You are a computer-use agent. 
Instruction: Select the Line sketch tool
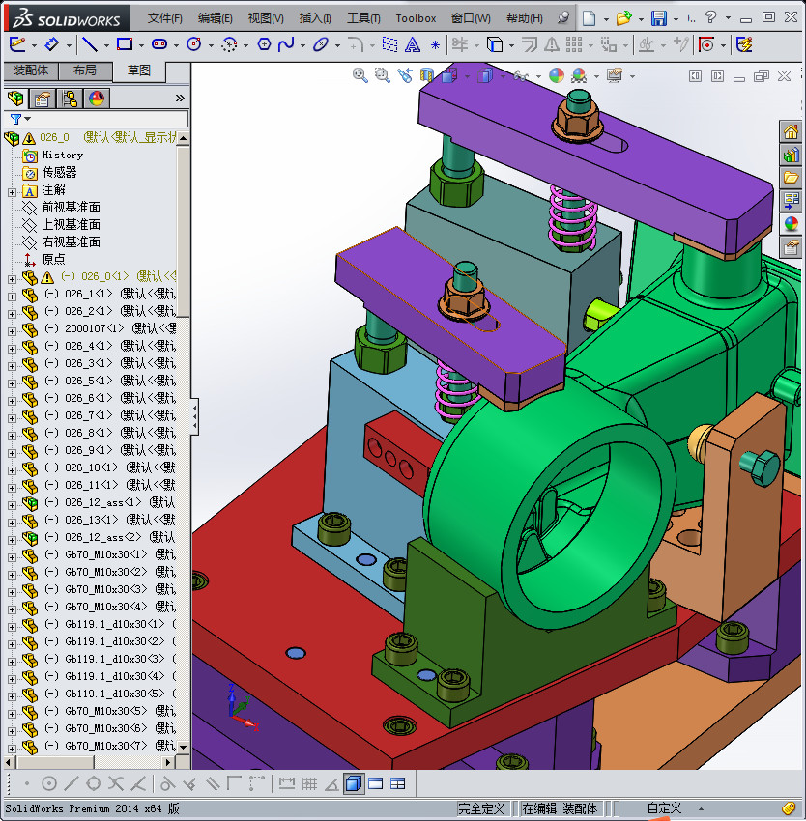click(91, 44)
